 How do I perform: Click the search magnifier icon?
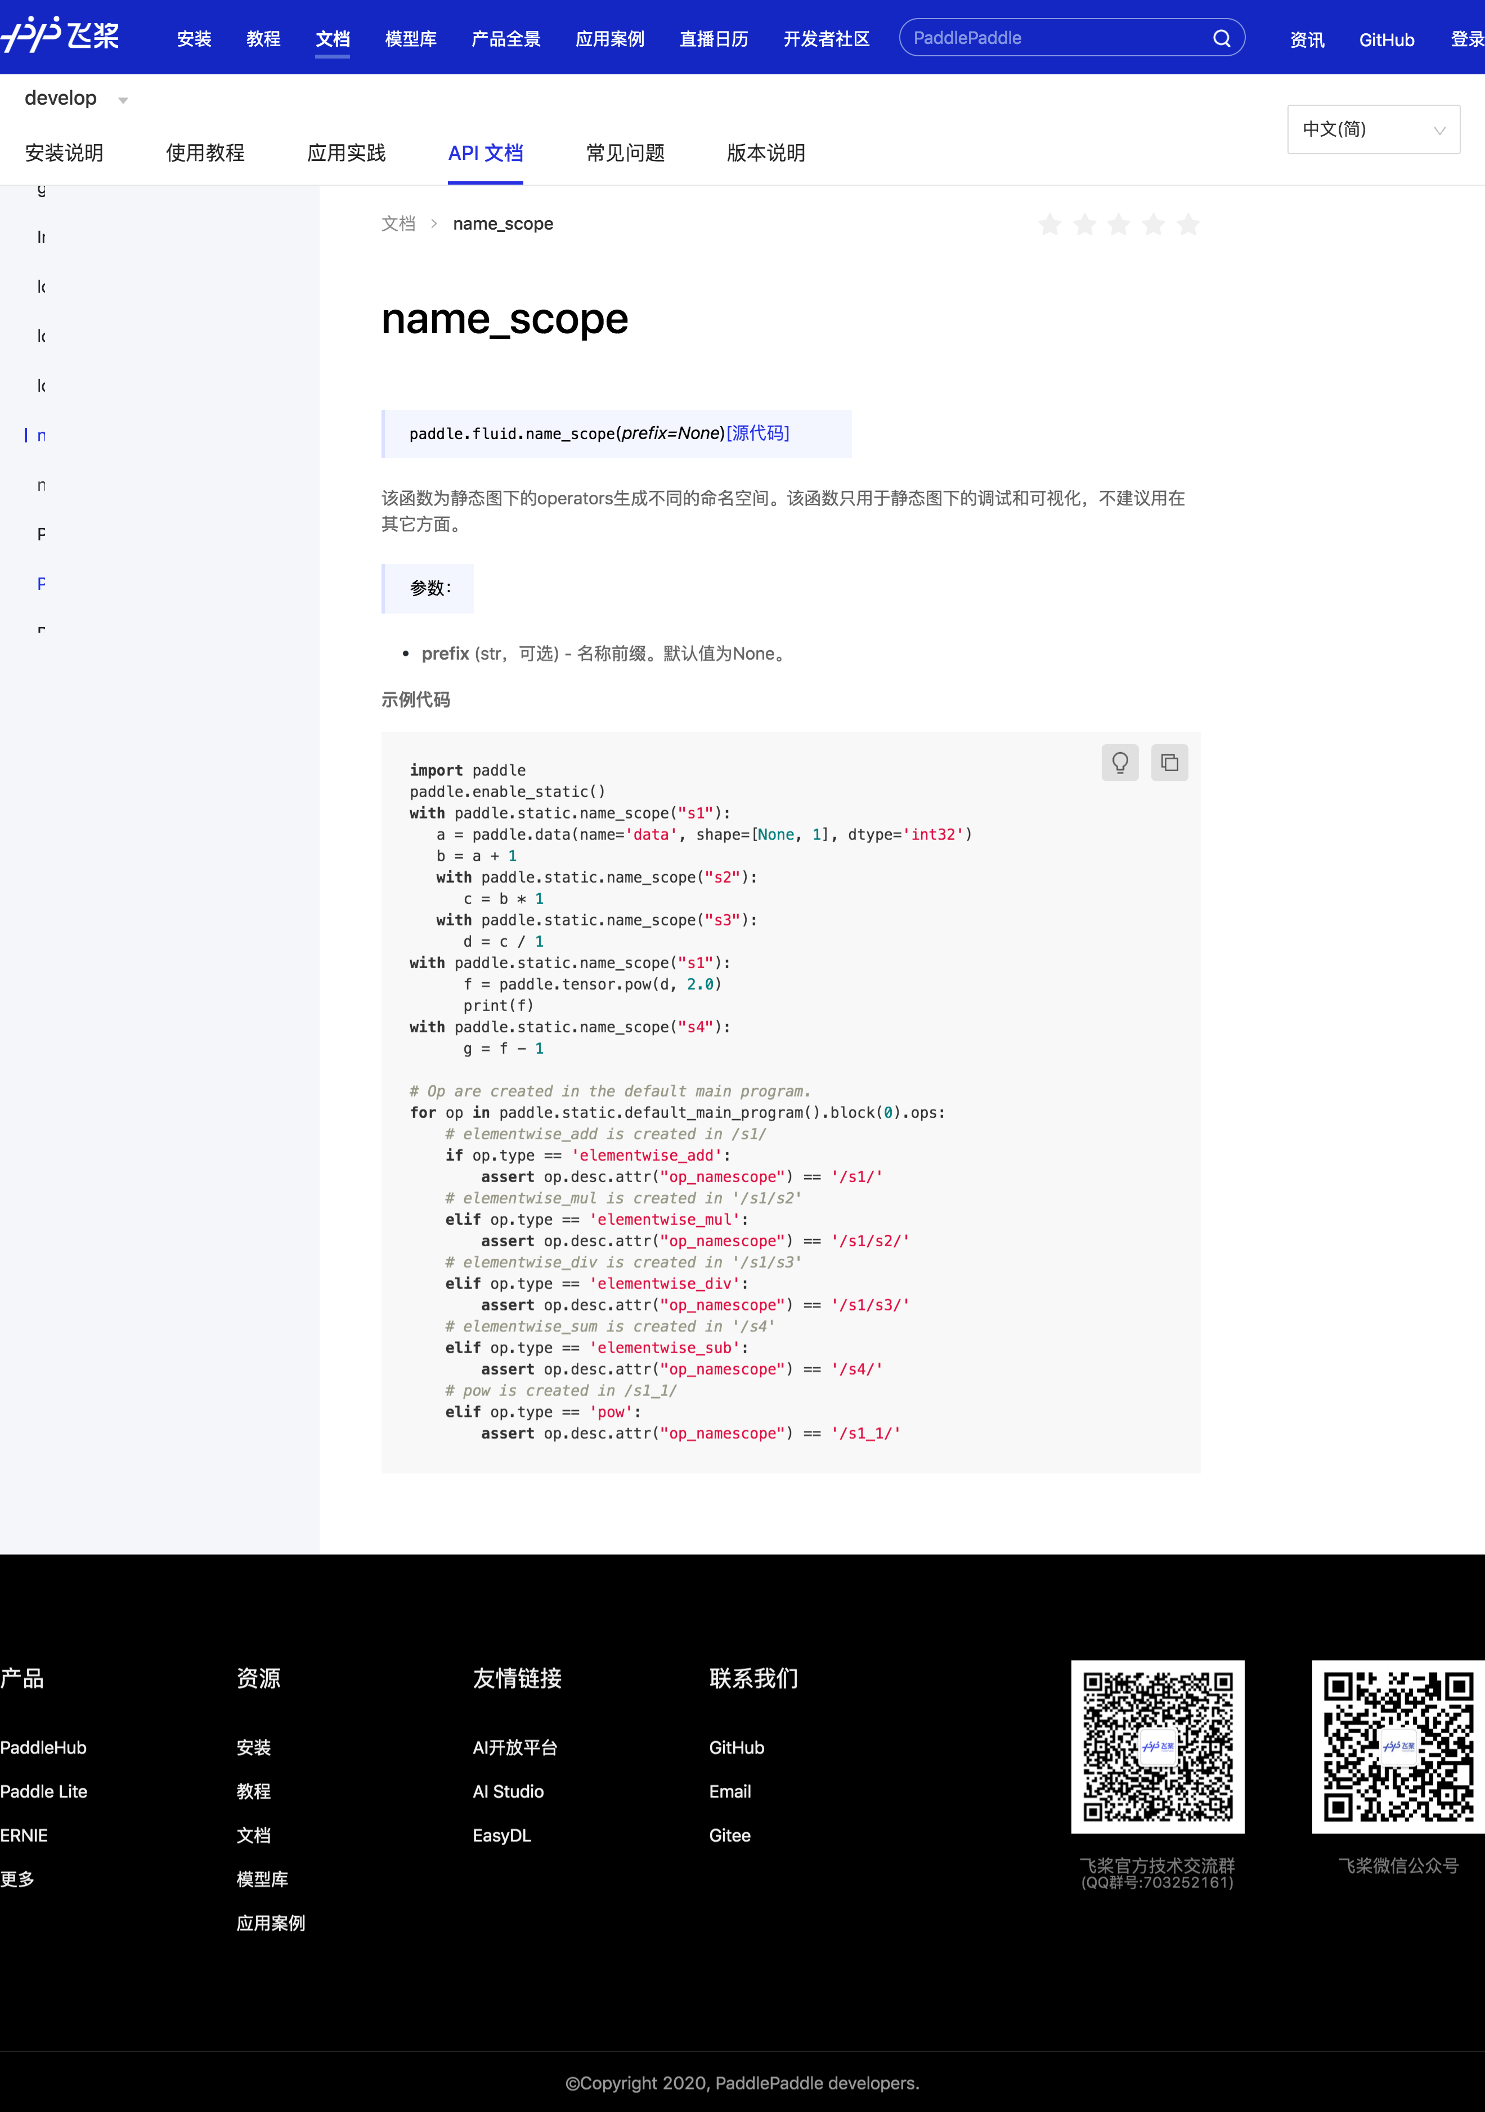(x=1221, y=39)
